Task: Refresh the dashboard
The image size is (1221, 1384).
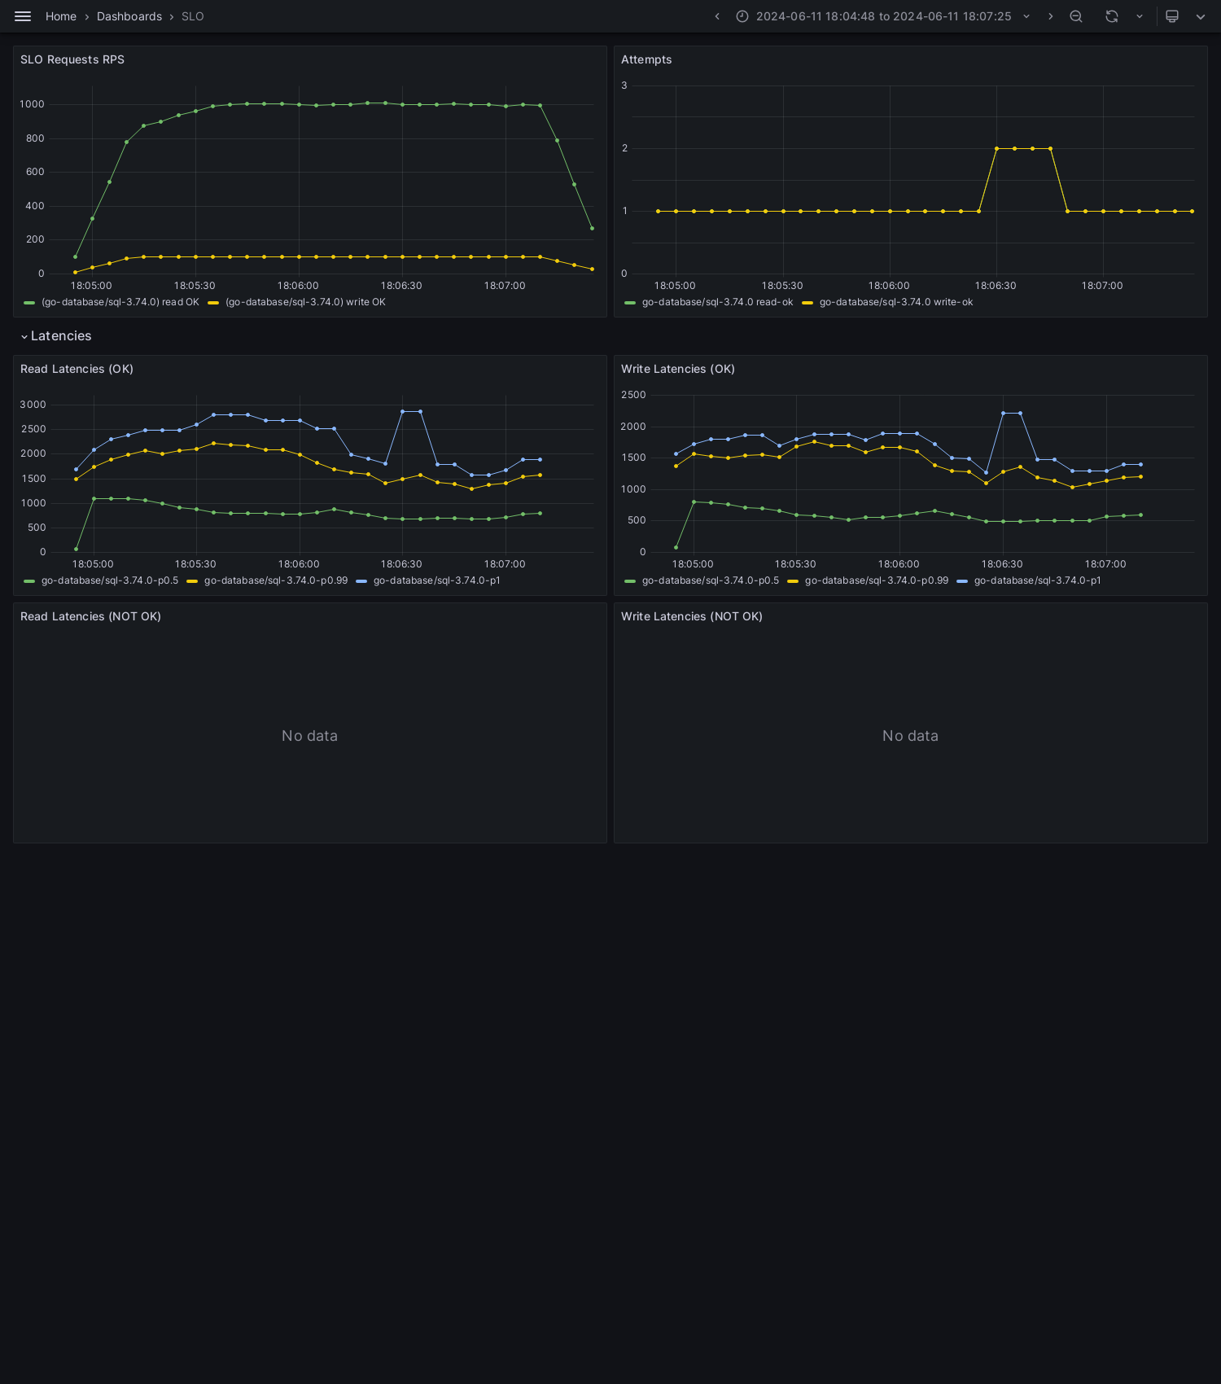Action: click(x=1112, y=16)
